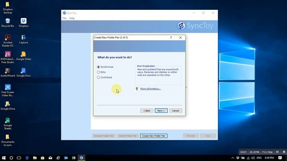Click the SyncToy logo icon in banner
This screenshot has width=287, height=161.
(x=181, y=26)
